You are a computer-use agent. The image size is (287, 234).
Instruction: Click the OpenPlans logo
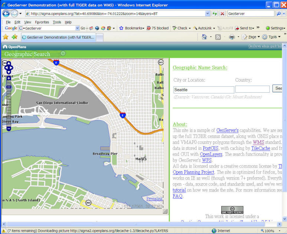14,47
